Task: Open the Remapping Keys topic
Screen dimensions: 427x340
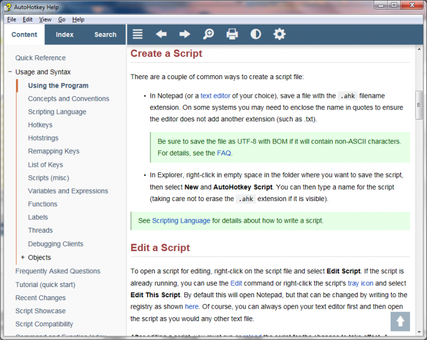Action: [54, 151]
